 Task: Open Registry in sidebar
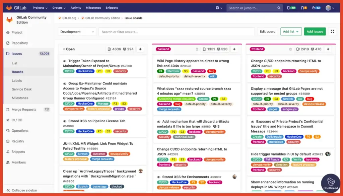coord(18,141)
